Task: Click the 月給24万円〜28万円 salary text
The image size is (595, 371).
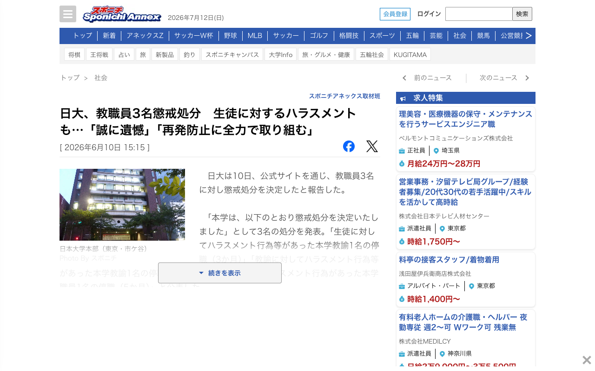Action: (444, 163)
